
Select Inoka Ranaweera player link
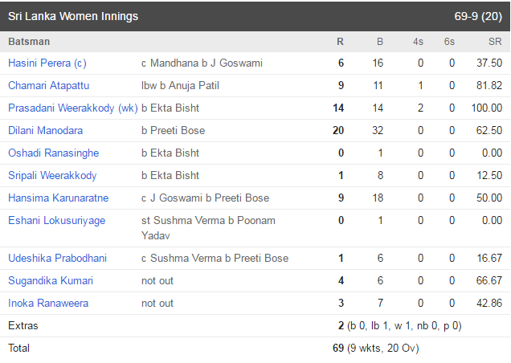click(x=48, y=304)
